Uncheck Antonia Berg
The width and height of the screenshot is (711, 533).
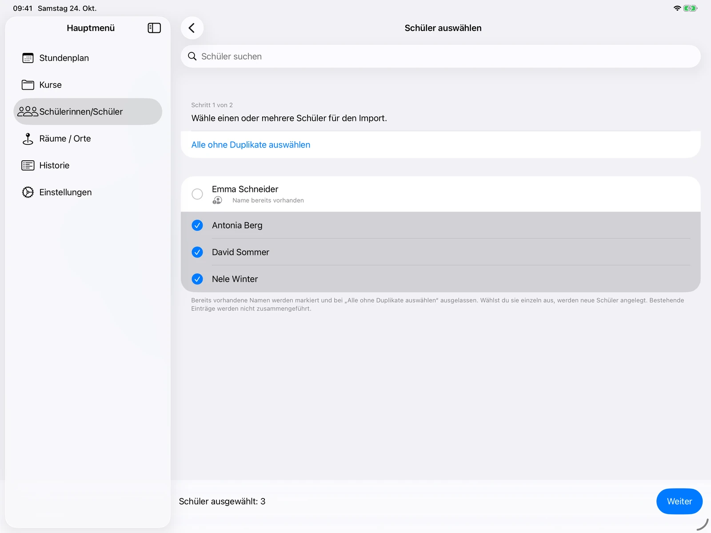click(197, 225)
